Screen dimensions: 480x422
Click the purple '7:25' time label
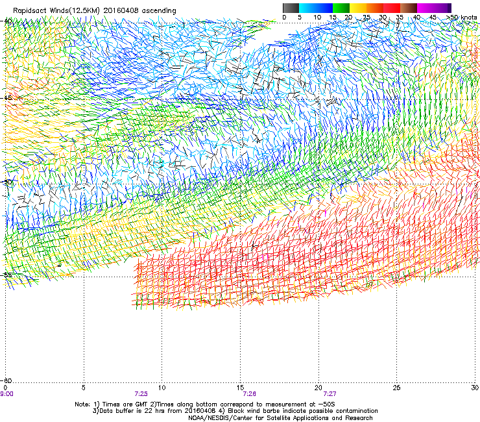click(x=141, y=394)
